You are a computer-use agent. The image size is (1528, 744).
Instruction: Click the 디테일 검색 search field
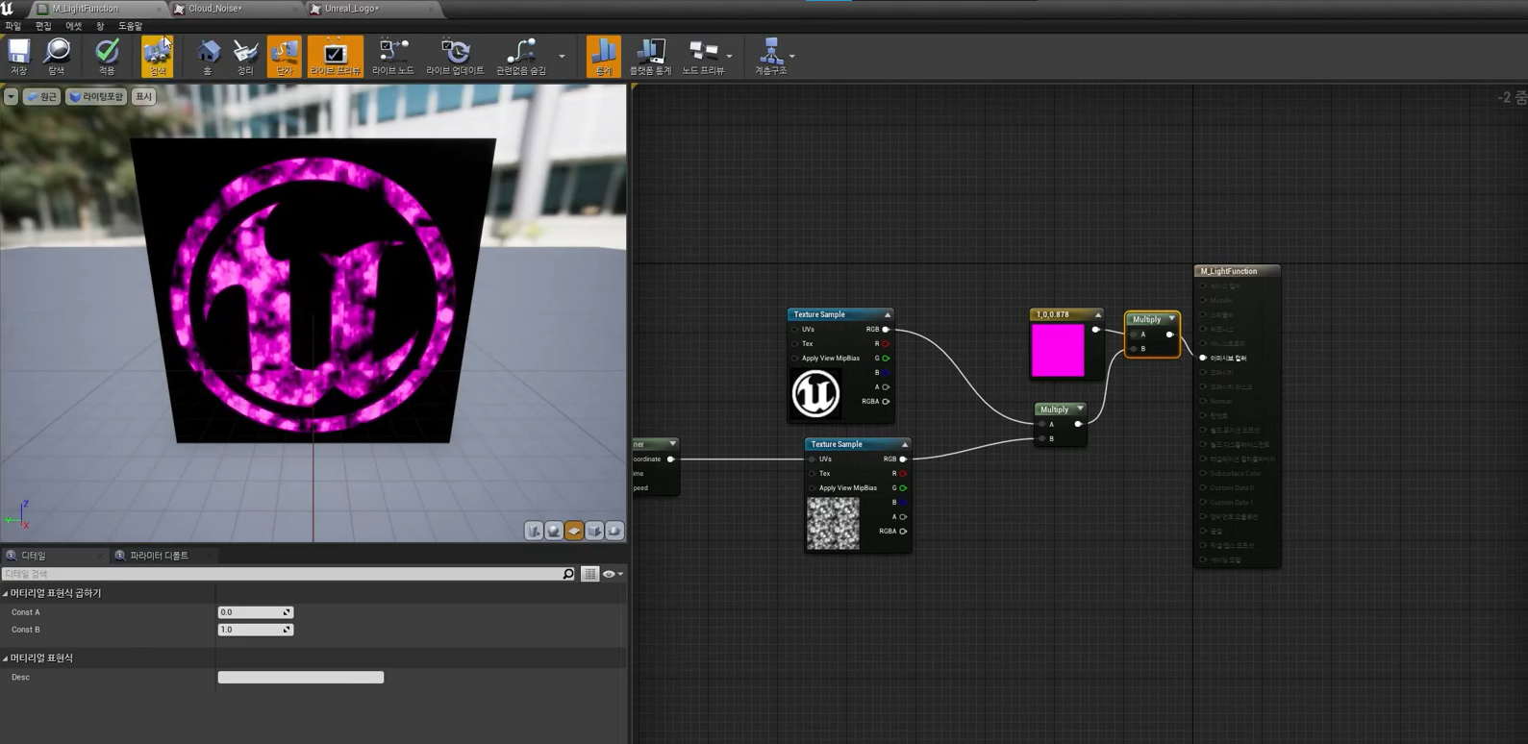(288, 574)
